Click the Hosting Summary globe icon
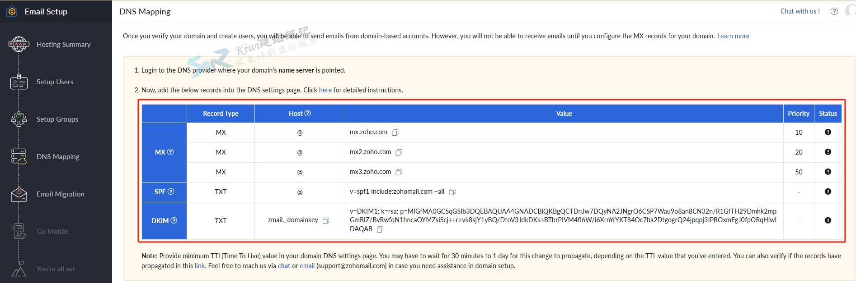This screenshot has width=856, height=283. [x=19, y=45]
